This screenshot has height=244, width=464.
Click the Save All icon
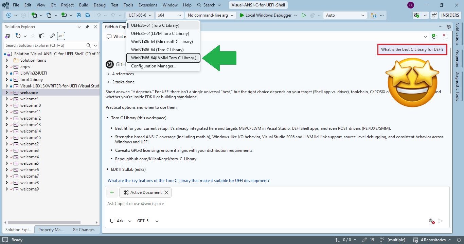87,15
